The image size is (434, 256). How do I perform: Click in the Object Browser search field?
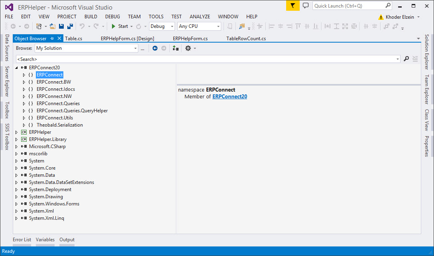[x=205, y=59]
